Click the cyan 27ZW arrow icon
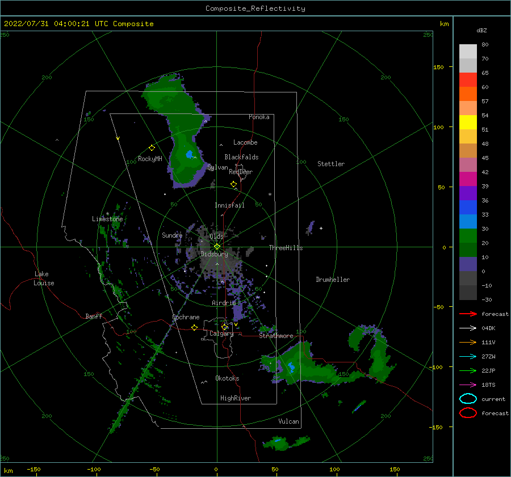511x477 pixels. pos(468,357)
